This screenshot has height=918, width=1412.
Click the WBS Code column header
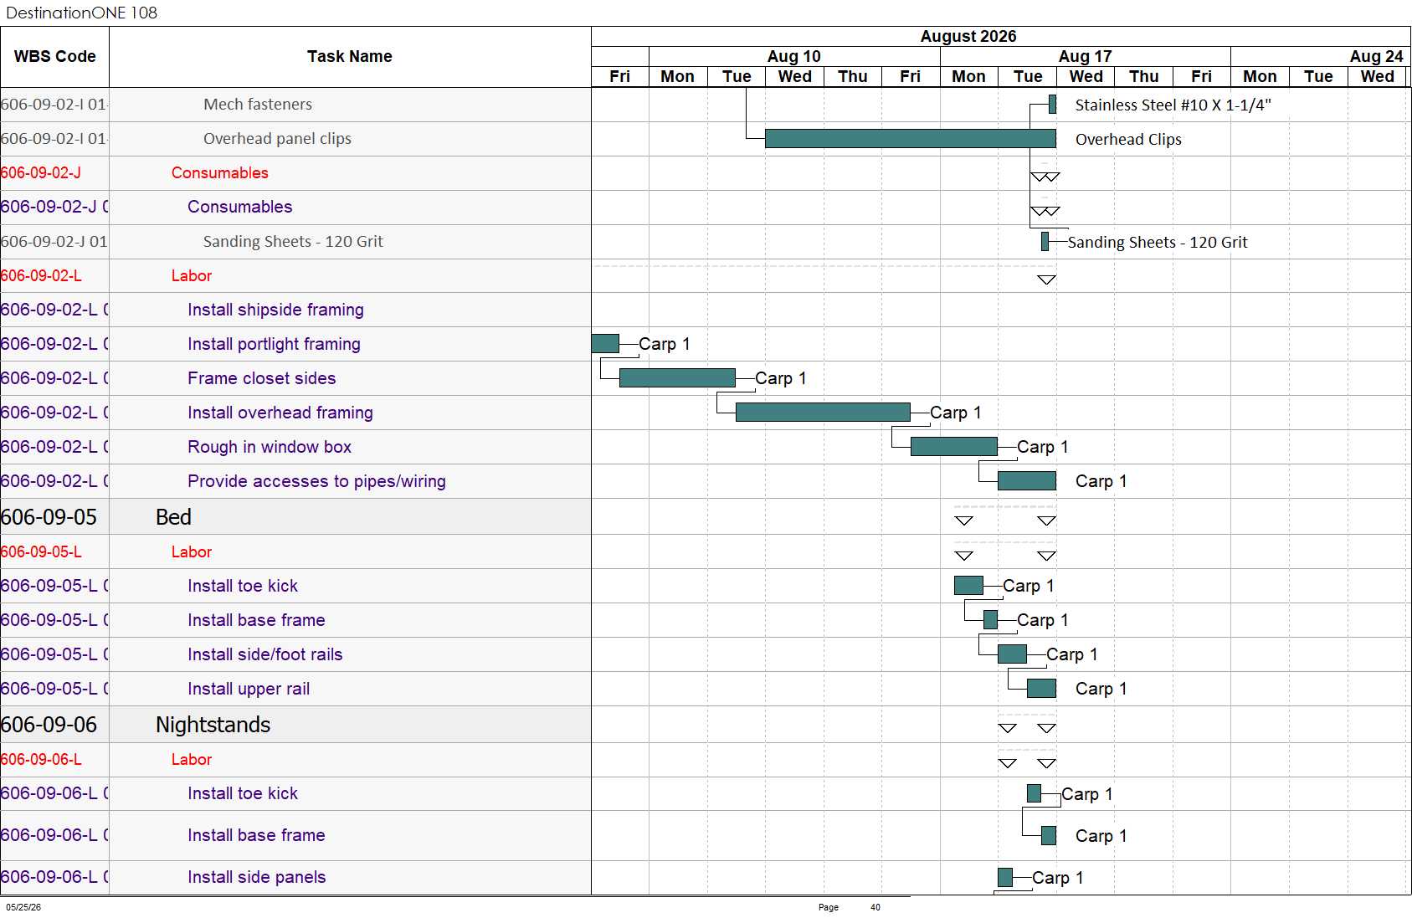[54, 57]
